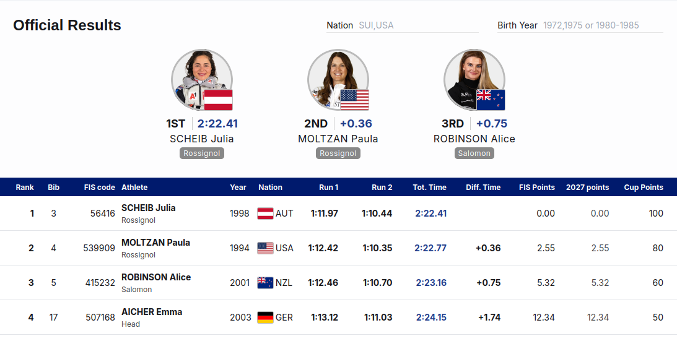Click the MOLTZAN Paula name in the table
Screen dimensions: 677x341
[x=155, y=243]
